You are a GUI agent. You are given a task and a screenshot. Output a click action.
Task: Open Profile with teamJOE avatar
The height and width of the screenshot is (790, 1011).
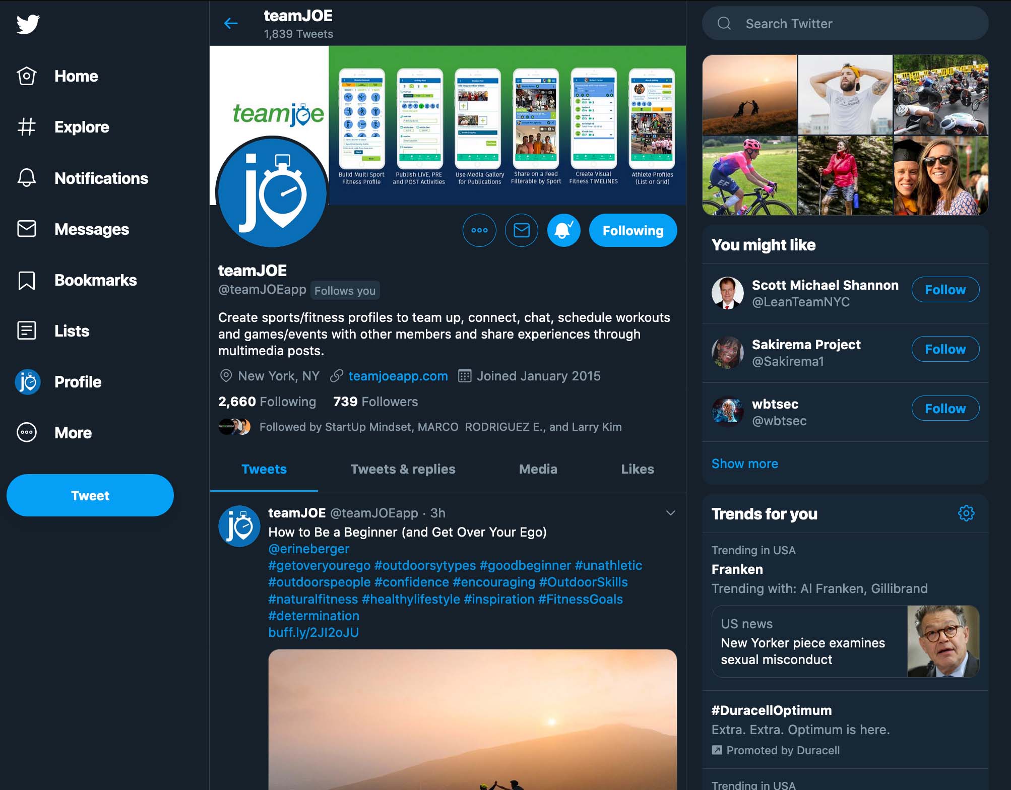coord(58,382)
